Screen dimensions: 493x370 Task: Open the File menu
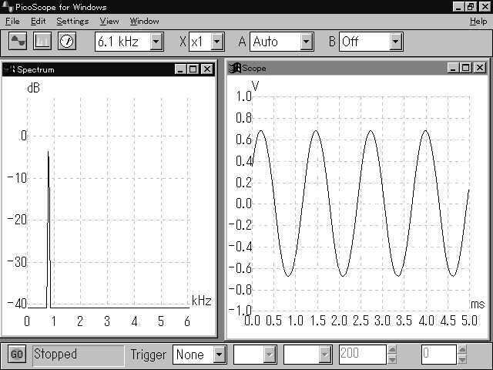[x=12, y=21]
